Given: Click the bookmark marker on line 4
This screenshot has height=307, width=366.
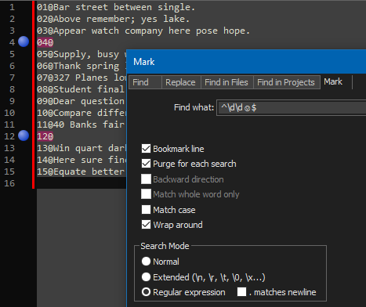Looking at the screenshot, I should pos(24,42).
